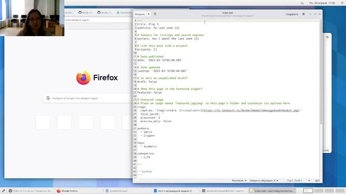Click the 'date: 2023-03-16' line in editor
The height and width of the screenshot is (194, 346).
pos(160,60)
